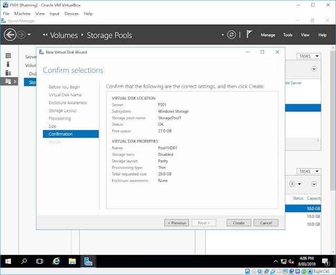Image resolution: width=336 pixels, height=275 pixels.
Task: Open taskbar search magnifier
Action: click(x=24, y=261)
